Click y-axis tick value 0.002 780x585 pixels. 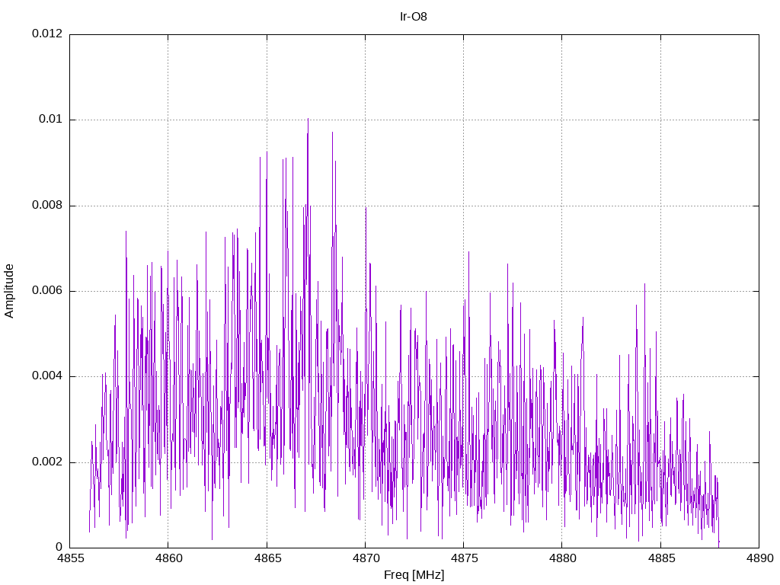click(47, 462)
